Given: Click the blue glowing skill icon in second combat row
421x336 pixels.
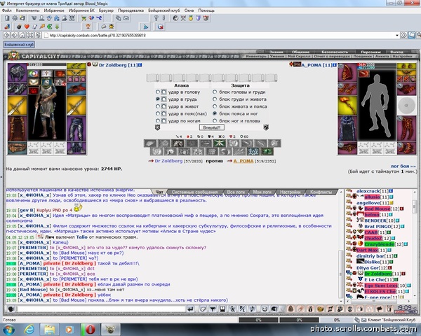Looking at the screenshot, I should pos(253,152).
